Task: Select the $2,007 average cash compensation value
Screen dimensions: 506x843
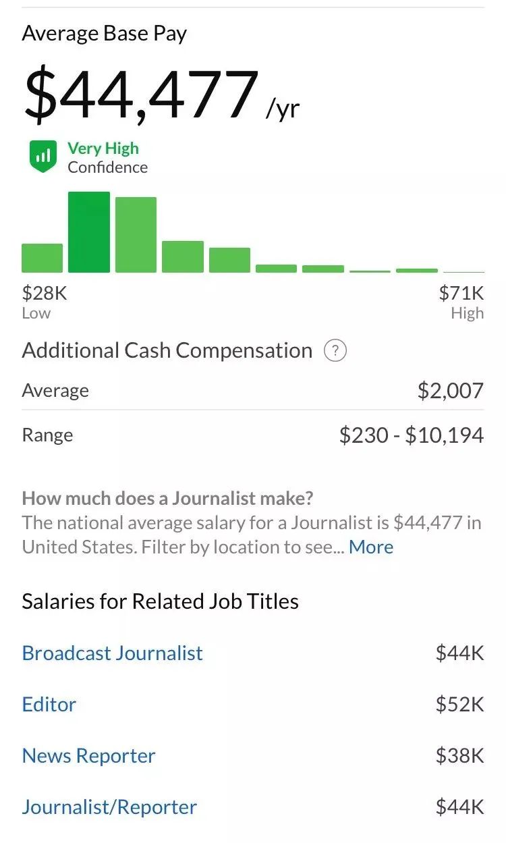Action: [x=450, y=390]
